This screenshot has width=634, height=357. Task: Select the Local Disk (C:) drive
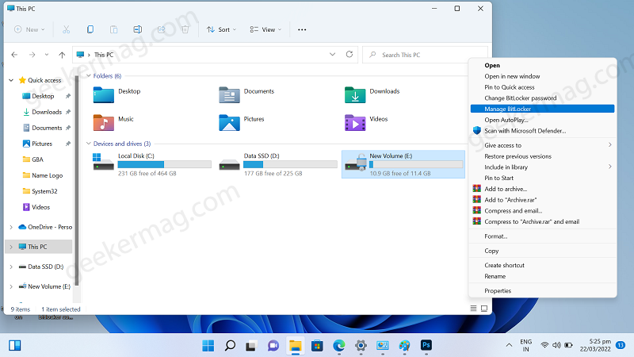[x=151, y=164]
